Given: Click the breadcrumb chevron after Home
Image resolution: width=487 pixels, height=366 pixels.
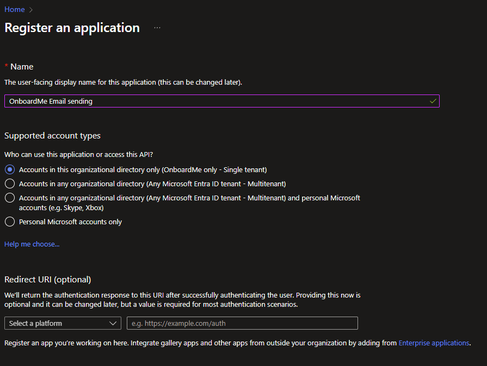Looking at the screenshot, I should click(x=31, y=10).
